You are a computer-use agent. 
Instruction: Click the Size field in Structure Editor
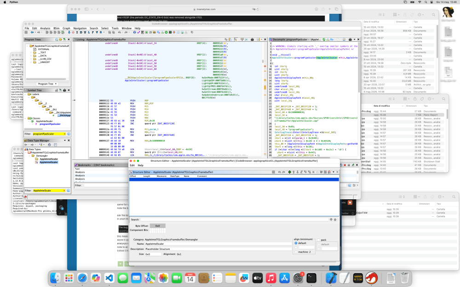[x=153, y=254]
